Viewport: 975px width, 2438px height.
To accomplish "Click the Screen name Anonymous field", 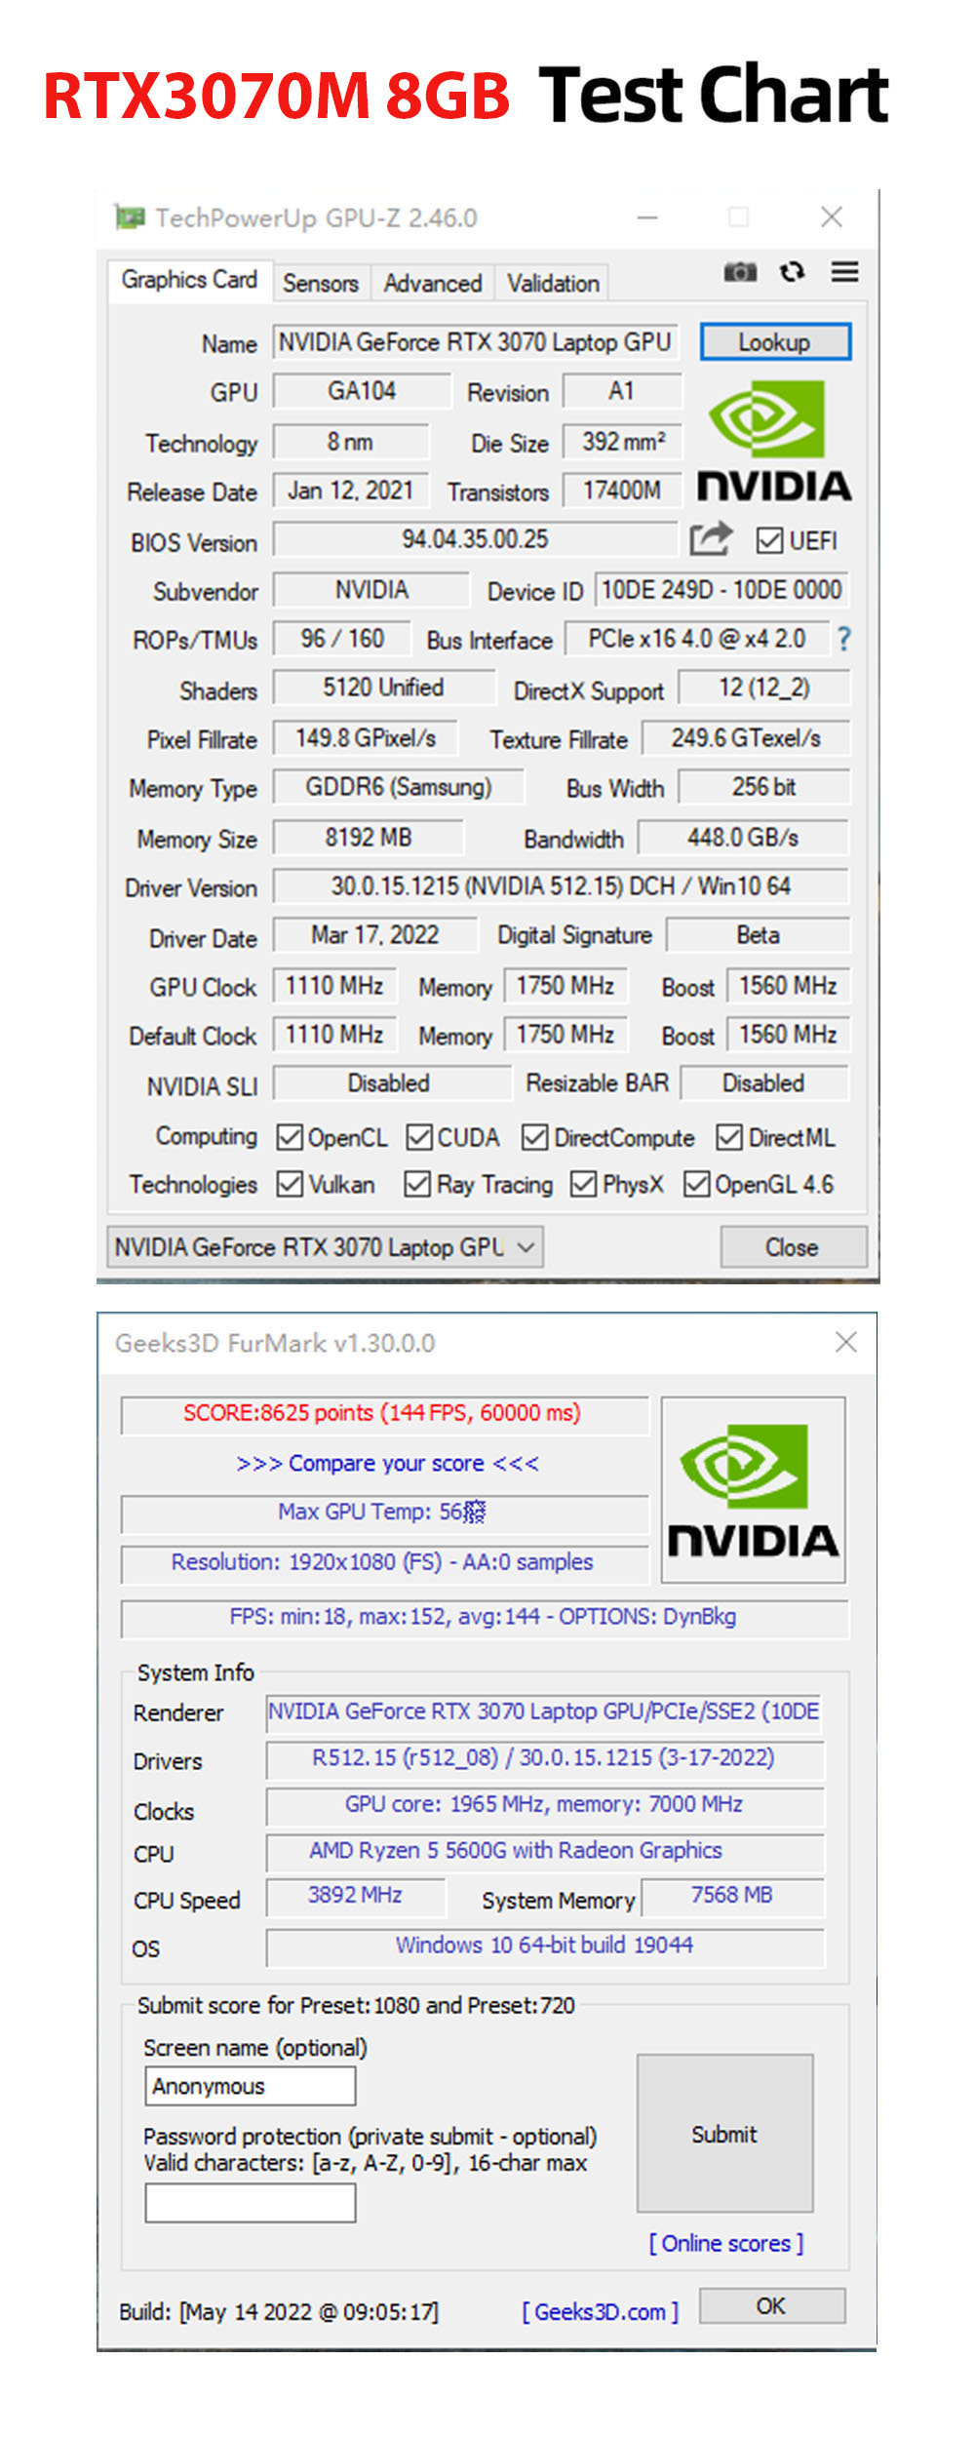I will coord(251,2086).
